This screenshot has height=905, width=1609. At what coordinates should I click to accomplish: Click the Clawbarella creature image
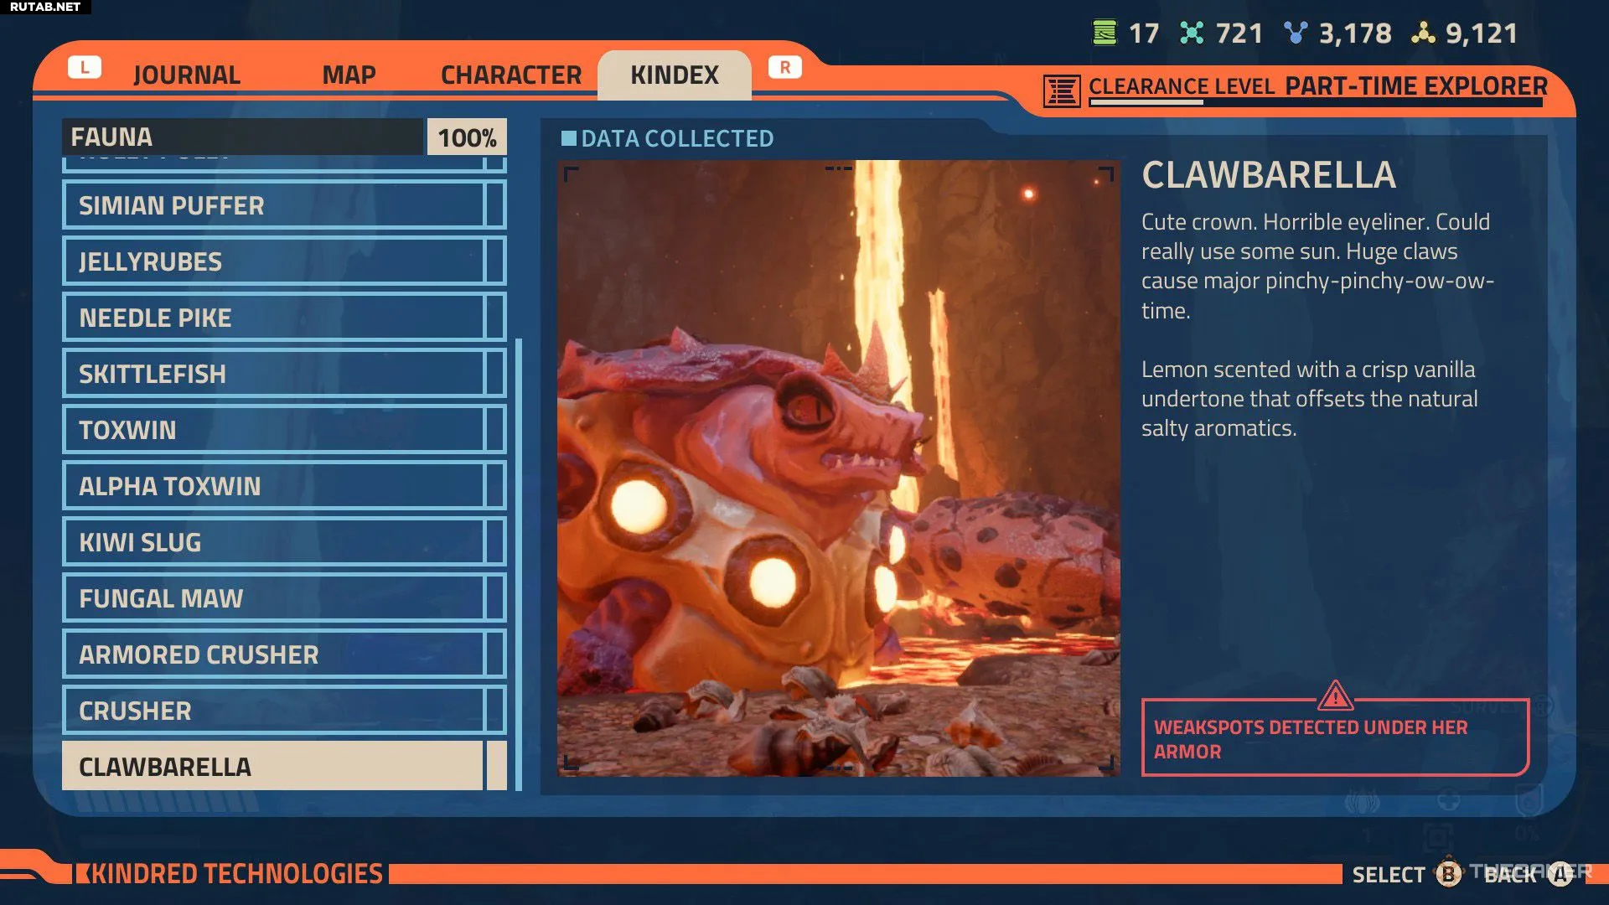click(838, 468)
